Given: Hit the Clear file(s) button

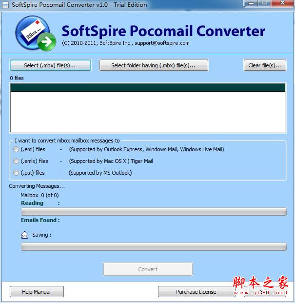Looking at the screenshot, I should [264, 65].
